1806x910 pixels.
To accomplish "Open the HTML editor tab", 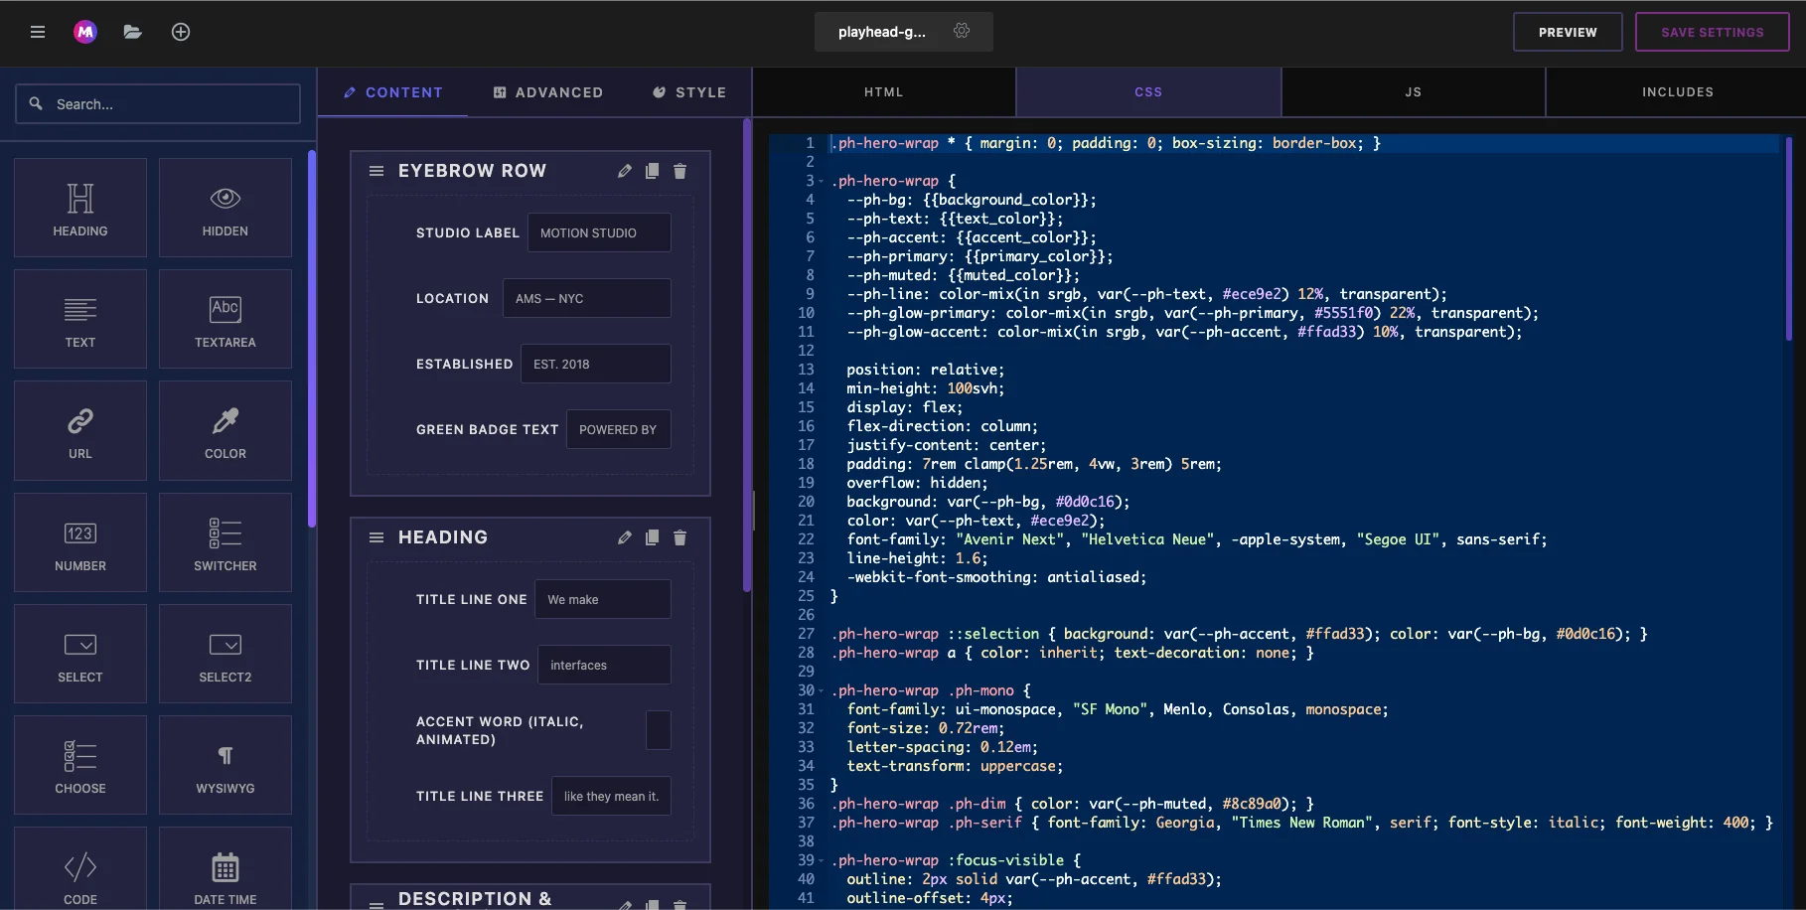I will tap(884, 92).
